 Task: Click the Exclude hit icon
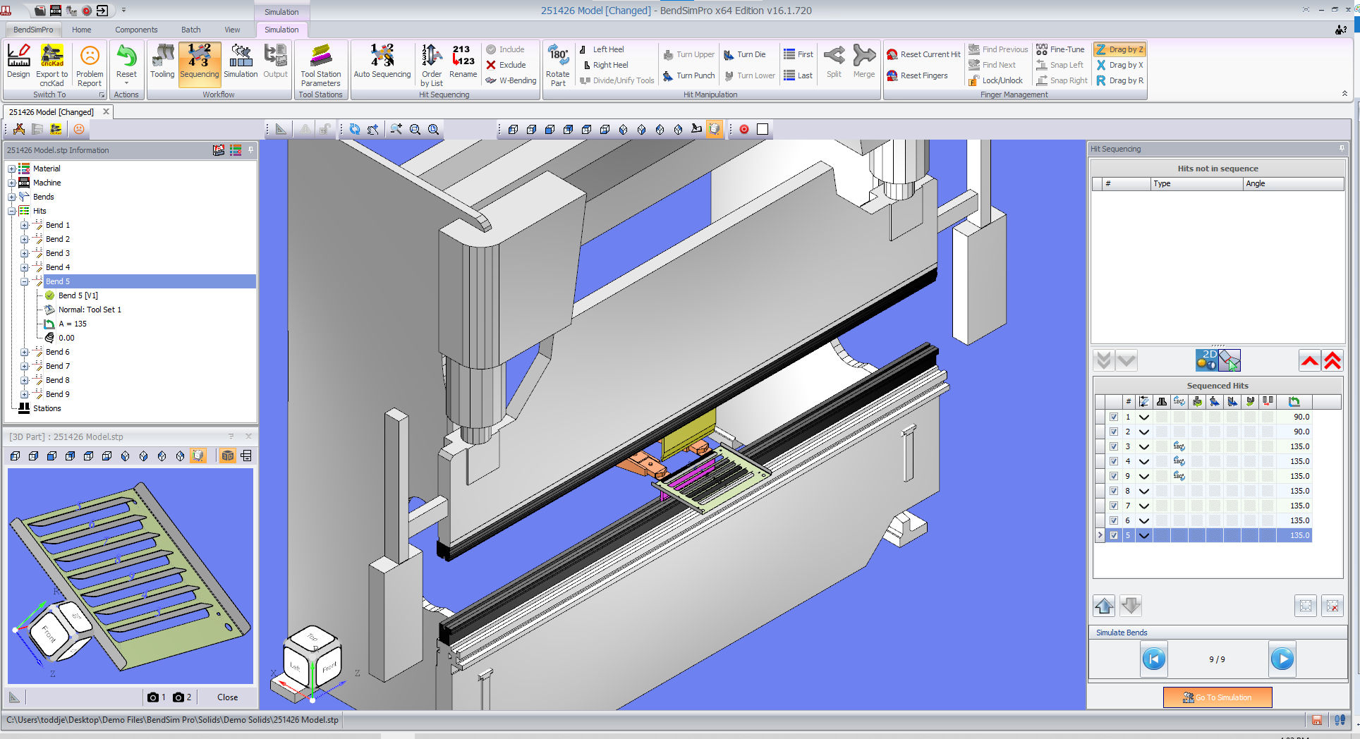506,65
